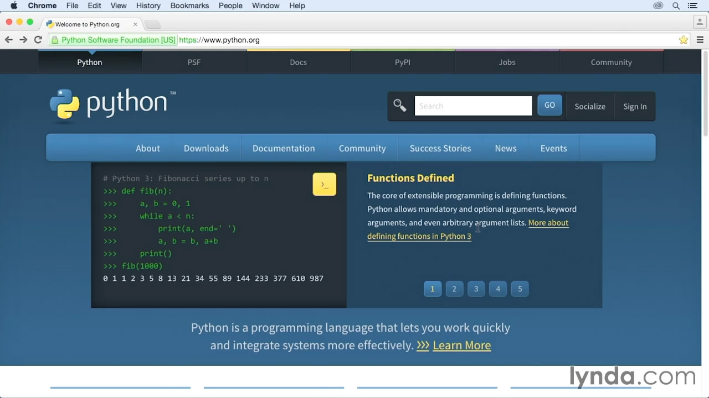Screen dimensions: 709x398
Task: Open Success Stories navigation item
Action: tap(440, 148)
